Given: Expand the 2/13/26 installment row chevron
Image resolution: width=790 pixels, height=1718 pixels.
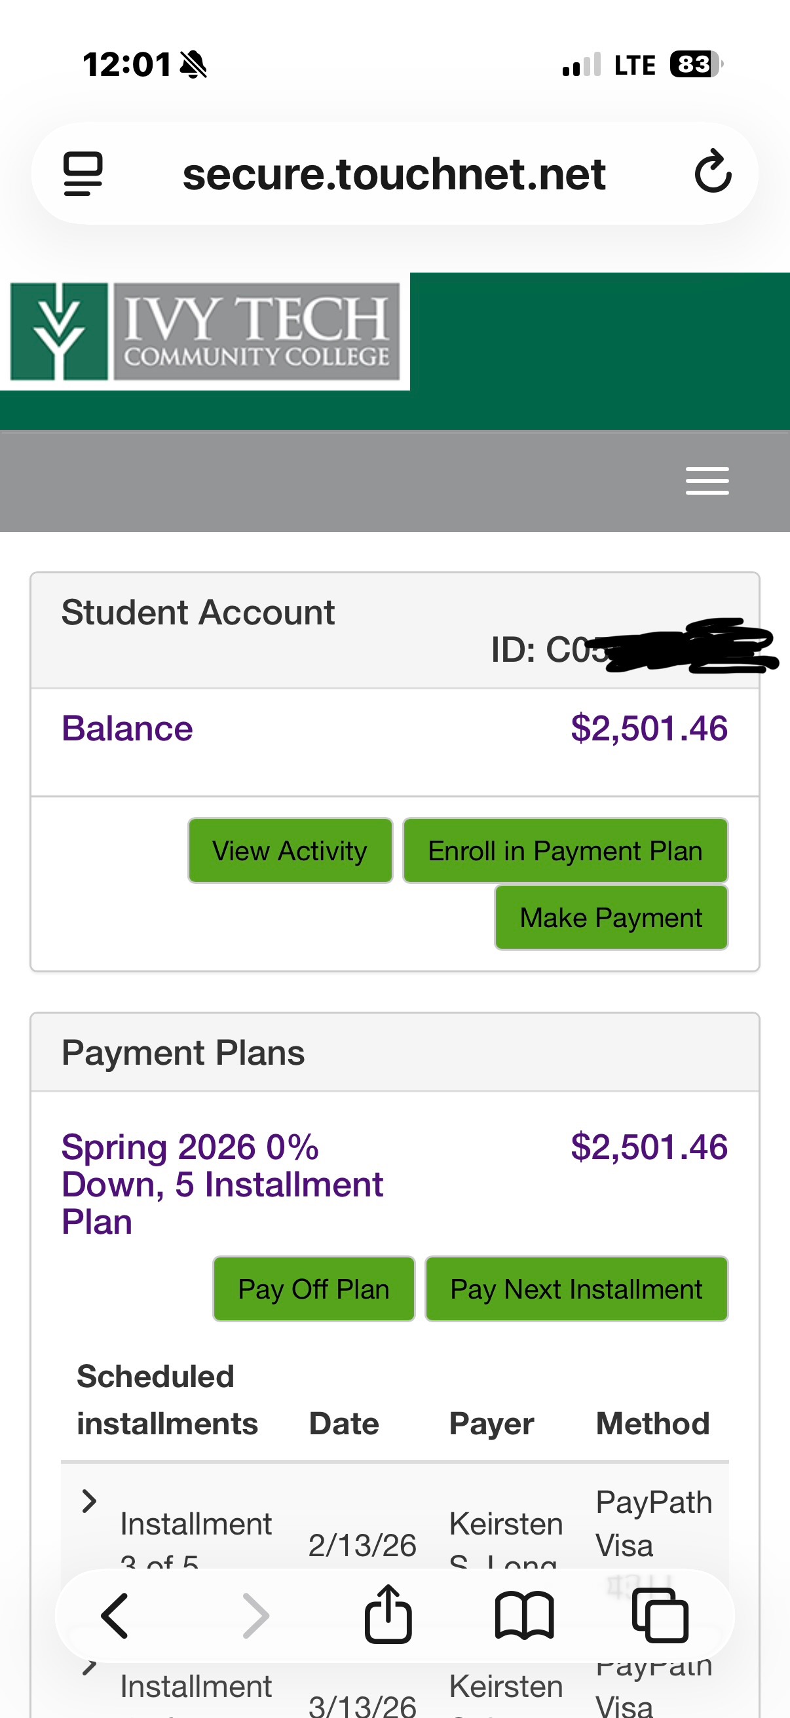Looking at the screenshot, I should [89, 1501].
